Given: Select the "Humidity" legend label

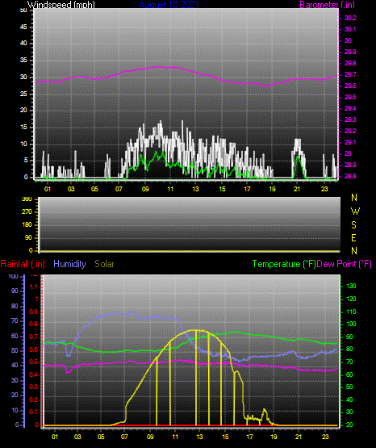Looking at the screenshot, I should [x=69, y=264].
